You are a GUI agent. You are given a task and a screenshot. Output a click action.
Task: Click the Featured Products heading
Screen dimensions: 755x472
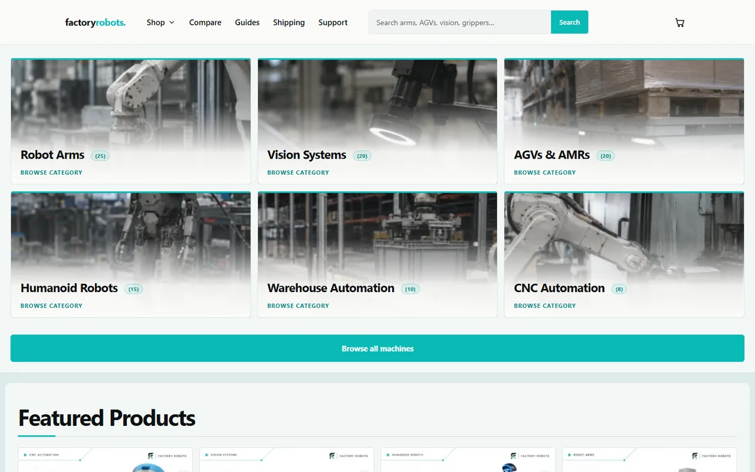(107, 418)
